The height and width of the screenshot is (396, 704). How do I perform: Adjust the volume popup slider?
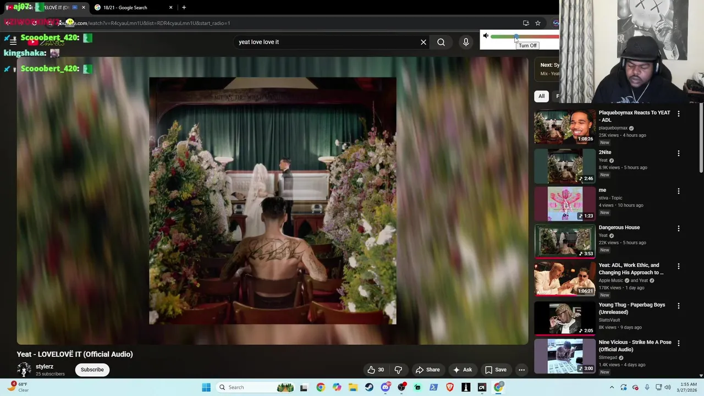point(524,37)
